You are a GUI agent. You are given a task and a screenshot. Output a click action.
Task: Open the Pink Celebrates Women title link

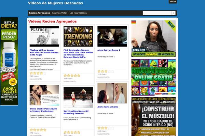pos(78,54)
